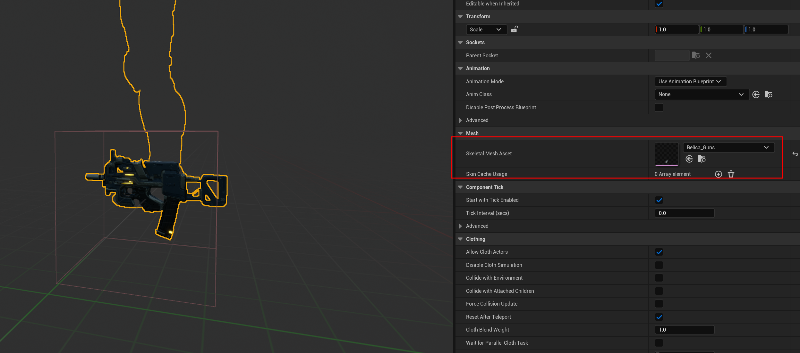Viewport: 800px width, 353px height.
Task: Use selected asset for Skeletal Mesh
Action: [689, 159]
